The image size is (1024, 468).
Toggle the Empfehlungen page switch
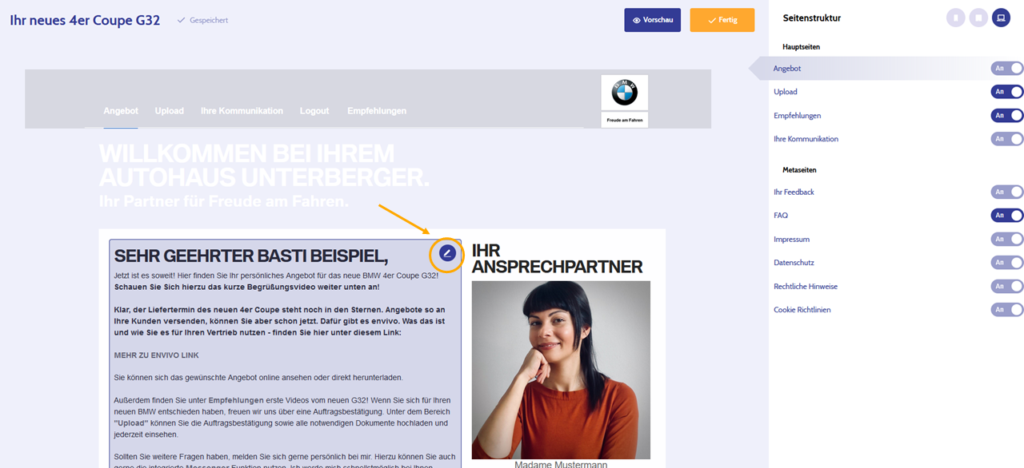click(x=1007, y=115)
